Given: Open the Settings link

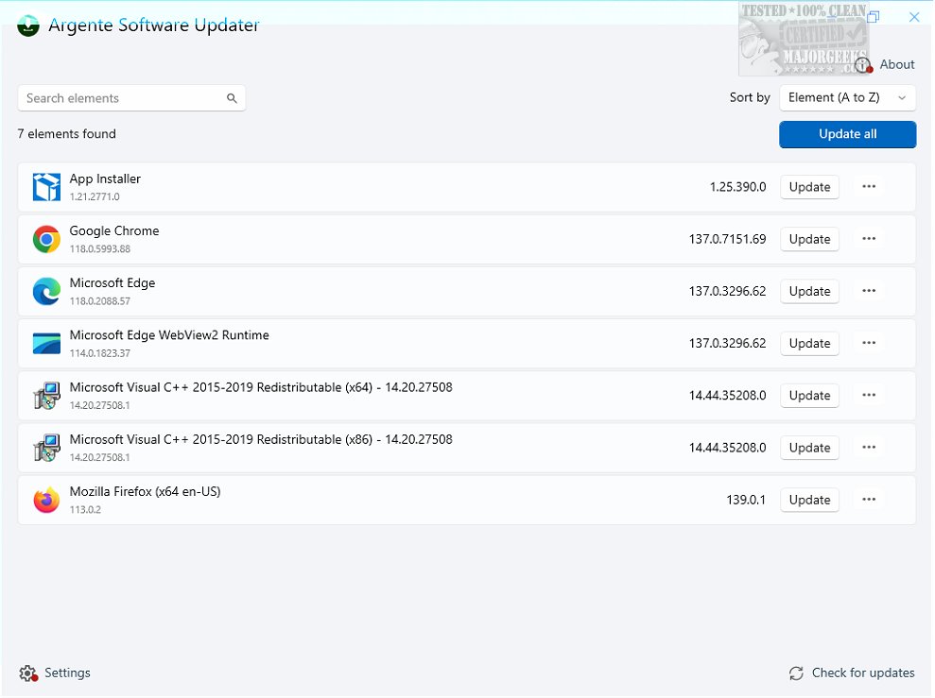Looking at the screenshot, I should [67, 673].
